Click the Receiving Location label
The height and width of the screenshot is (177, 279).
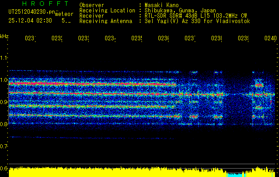click(107, 11)
